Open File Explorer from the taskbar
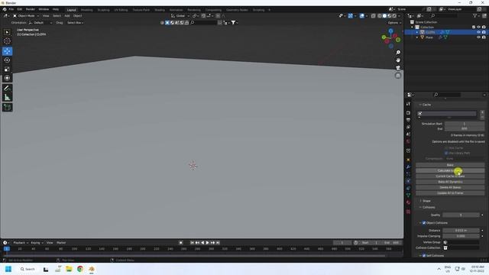This screenshot has width=489, height=275. coord(69,269)
